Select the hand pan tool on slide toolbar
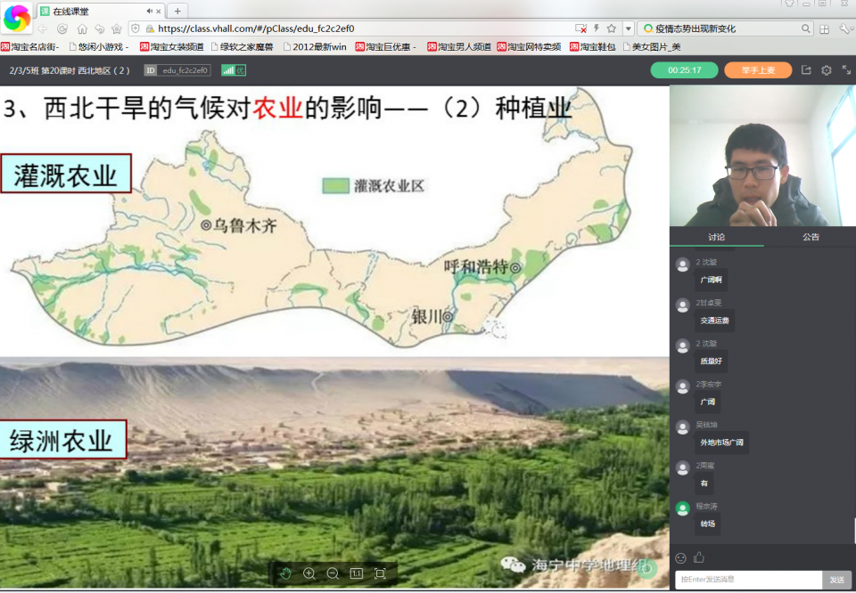This screenshot has height=593, width=856. pyautogui.click(x=285, y=573)
